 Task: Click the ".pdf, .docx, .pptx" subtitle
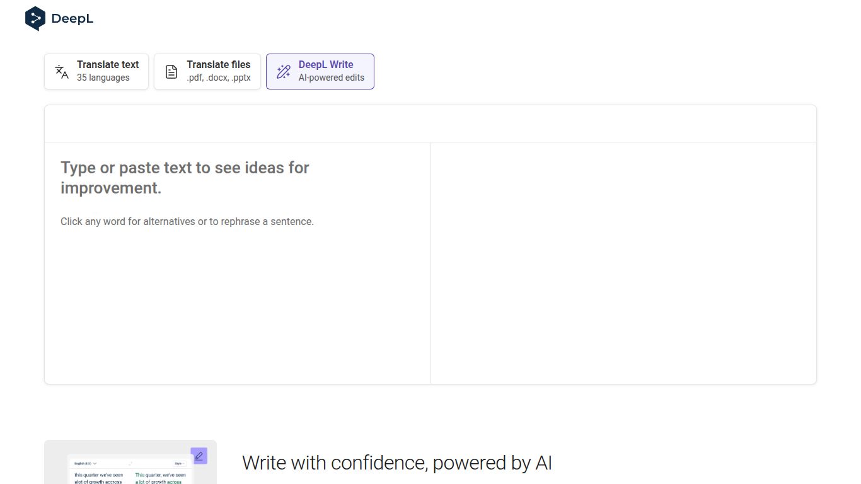pos(219,78)
